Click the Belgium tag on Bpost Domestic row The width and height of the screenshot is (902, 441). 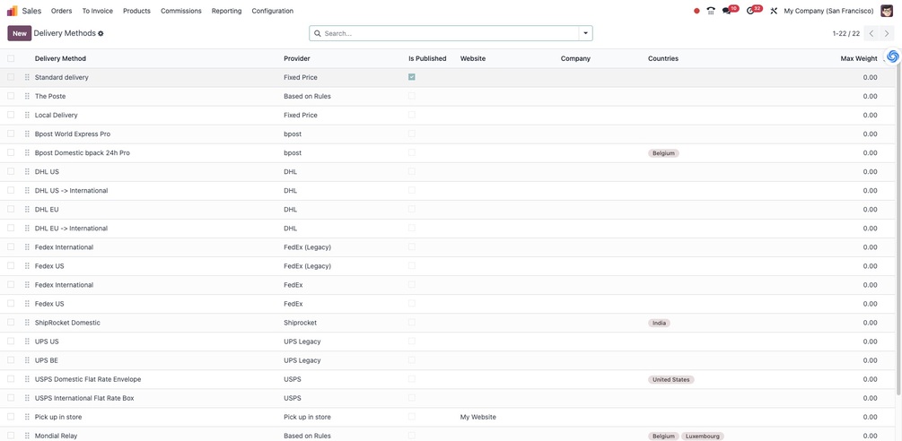click(663, 153)
